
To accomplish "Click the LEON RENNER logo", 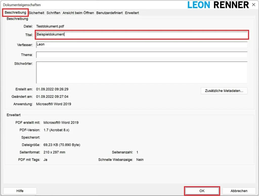I will pos(218,5).
